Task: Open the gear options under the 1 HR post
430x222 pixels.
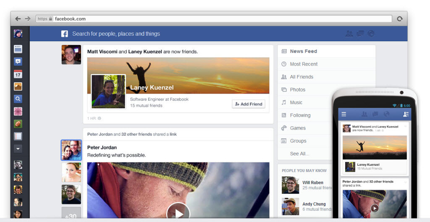Action: click(x=100, y=118)
